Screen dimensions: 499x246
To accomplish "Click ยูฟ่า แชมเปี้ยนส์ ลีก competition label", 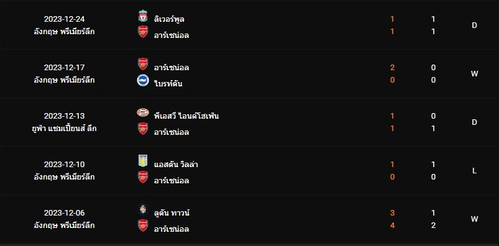I will tap(64, 129).
